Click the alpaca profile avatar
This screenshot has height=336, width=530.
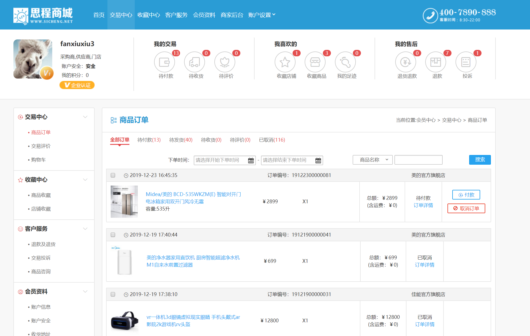[x=33, y=59]
